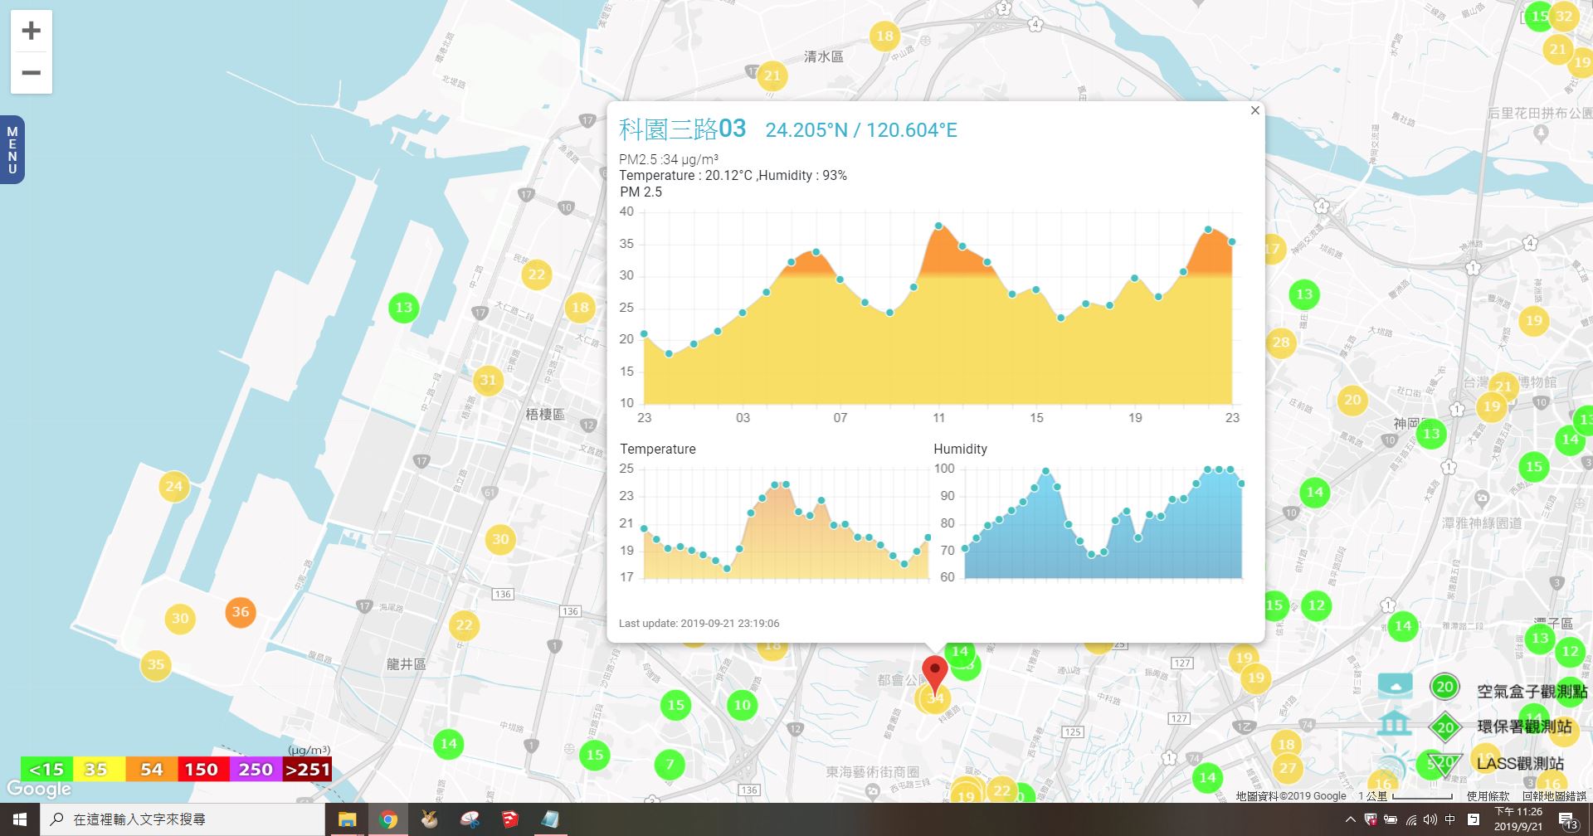Open the 回報地圖錯誤 report link

tap(1554, 796)
